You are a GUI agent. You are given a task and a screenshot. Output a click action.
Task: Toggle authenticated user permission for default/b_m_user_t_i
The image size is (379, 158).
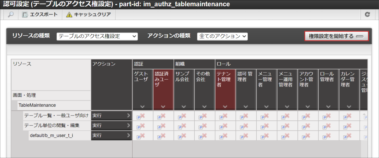[161, 136]
